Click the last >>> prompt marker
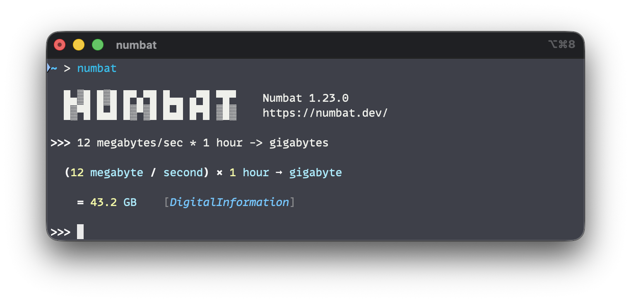The width and height of the screenshot is (631, 302). [x=60, y=232]
